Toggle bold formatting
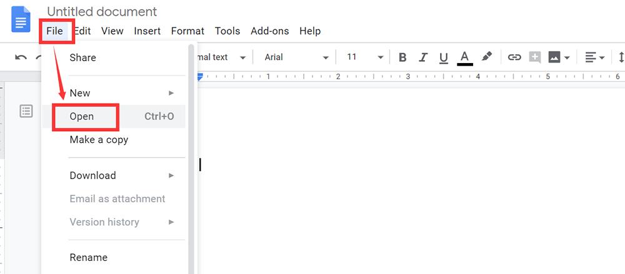 [402, 57]
